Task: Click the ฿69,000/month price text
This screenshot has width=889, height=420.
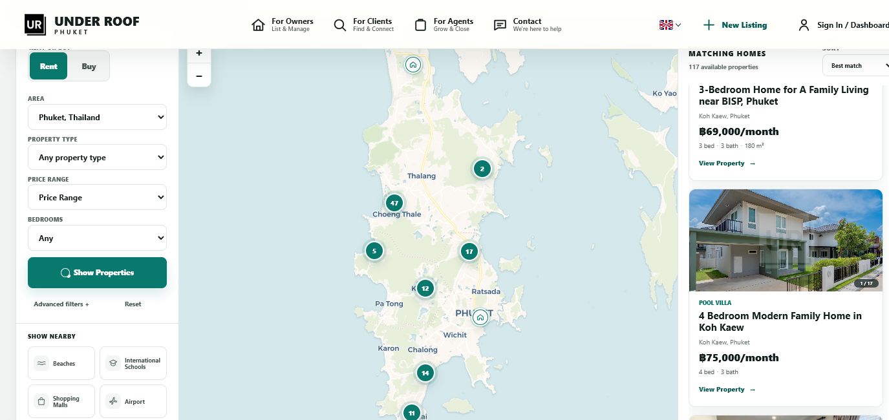Action: 739,131
